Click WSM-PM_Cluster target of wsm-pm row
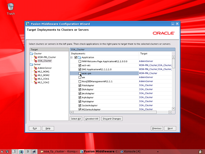205x154 pixels. (x=148, y=73)
